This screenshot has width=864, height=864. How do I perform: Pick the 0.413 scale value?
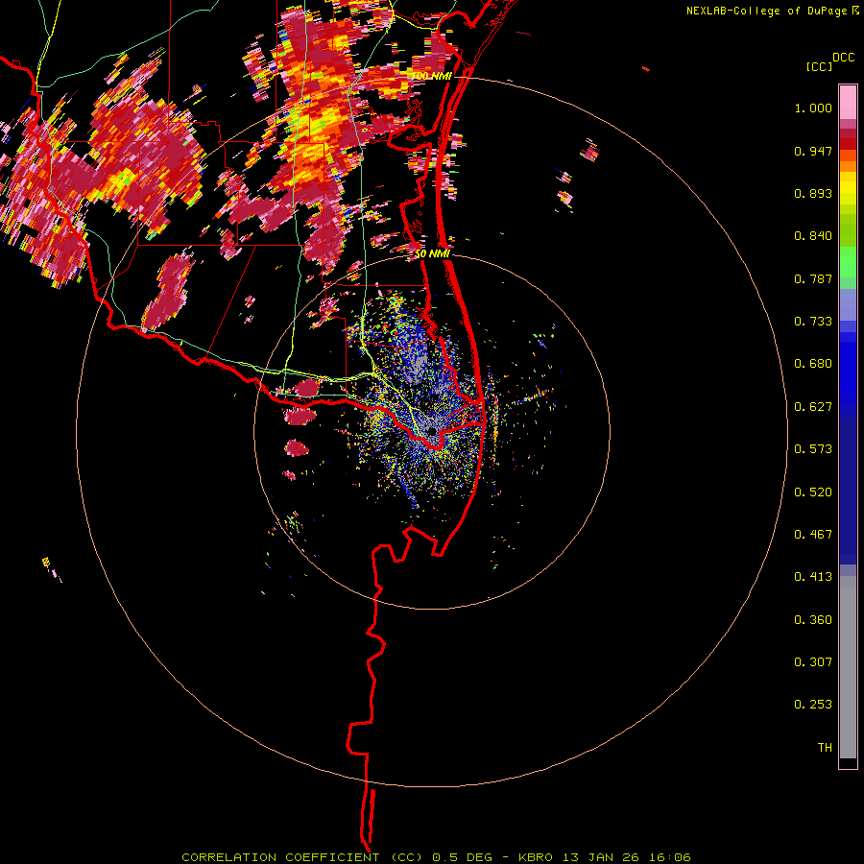[x=813, y=577]
